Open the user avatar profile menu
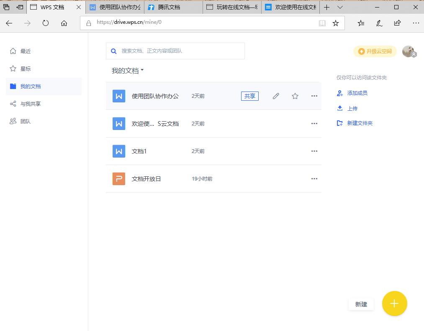 coord(408,51)
